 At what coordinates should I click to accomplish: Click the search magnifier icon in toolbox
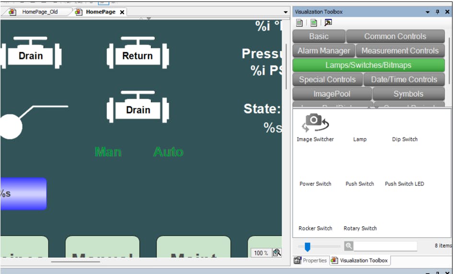[348, 246]
